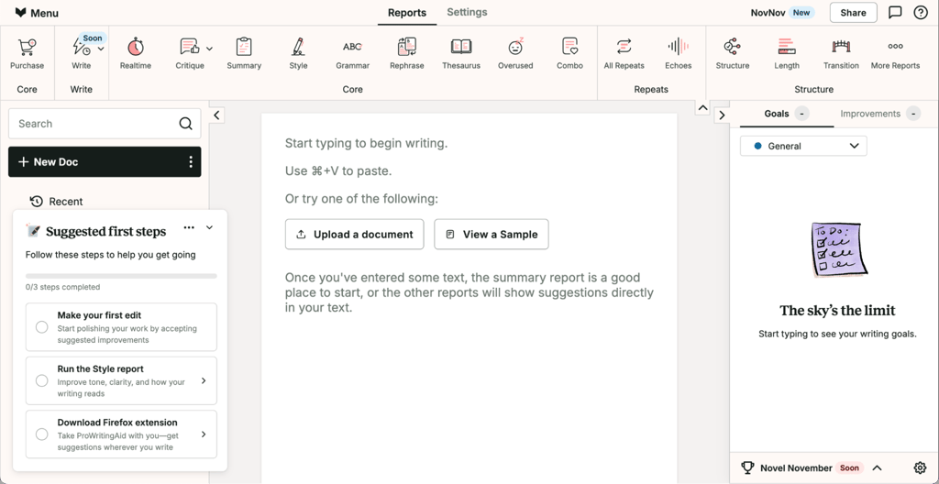Open New Doc three-dot options

[191, 161]
